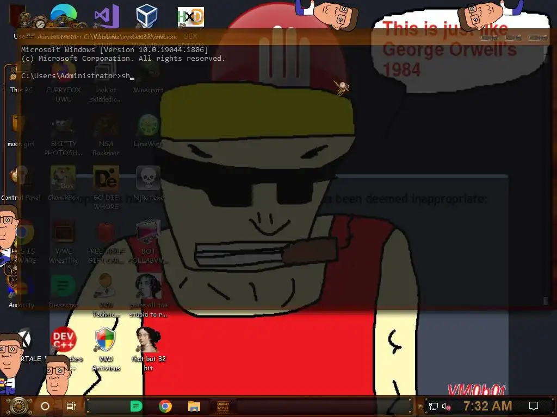Select the ChomikBox desktop icon
The image size is (557, 417).
click(64, 184)
